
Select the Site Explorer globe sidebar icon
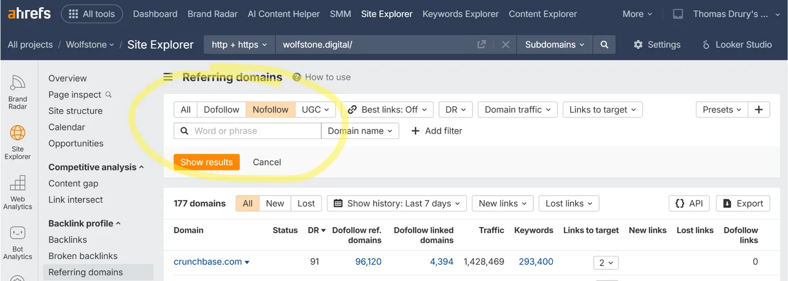point(17,142)
